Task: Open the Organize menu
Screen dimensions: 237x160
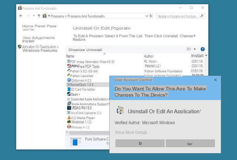Action: [x=77, y=50]
